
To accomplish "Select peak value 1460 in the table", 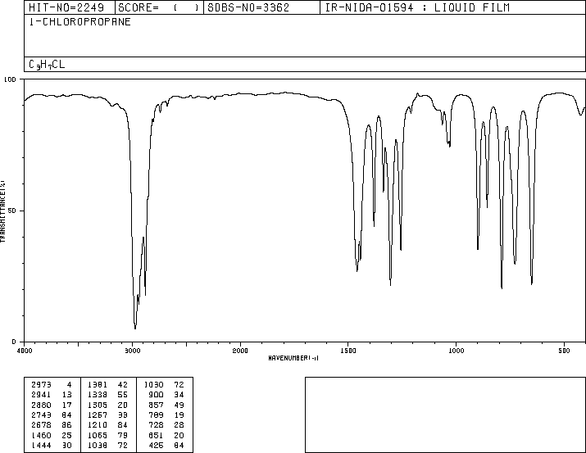I will (x=41, y=436).
